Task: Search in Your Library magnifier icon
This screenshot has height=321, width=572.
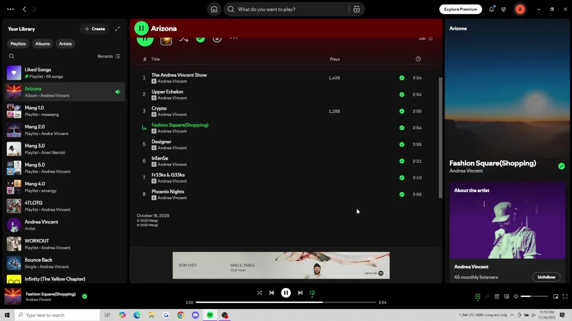Action: [x=12, y=56]
